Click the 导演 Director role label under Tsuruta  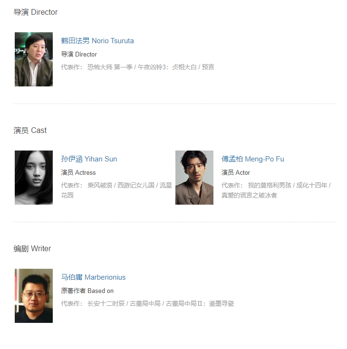click(x=79, y=54)
